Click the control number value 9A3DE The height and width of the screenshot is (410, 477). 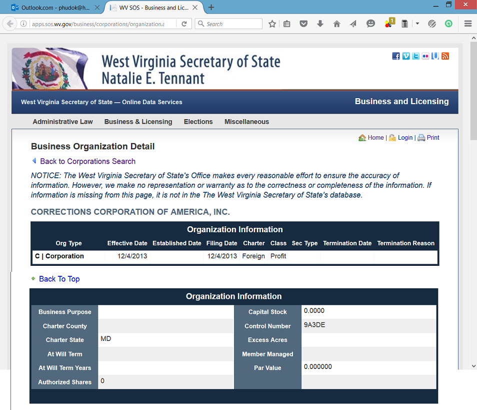coord(314,325)
